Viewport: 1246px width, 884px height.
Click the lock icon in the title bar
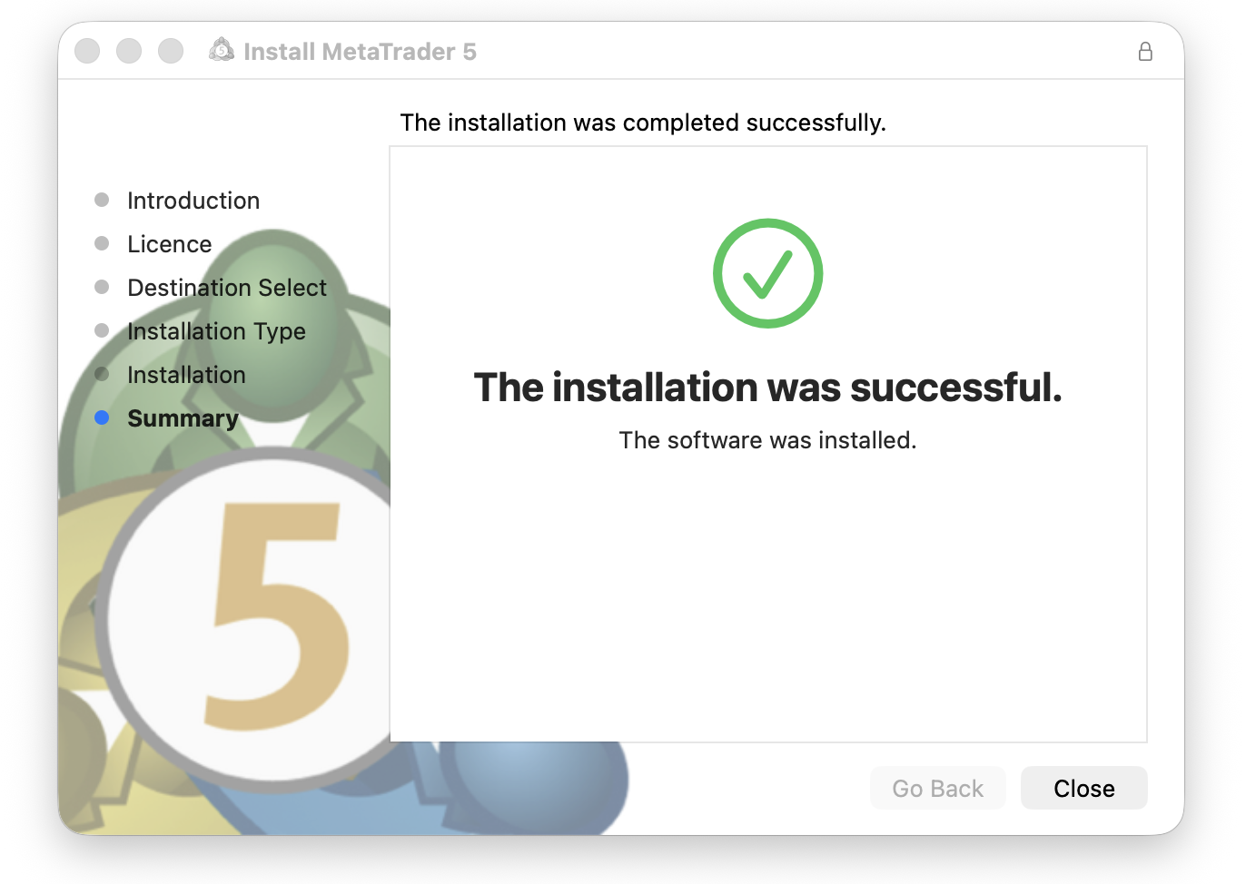click(x=1145, y=52)
